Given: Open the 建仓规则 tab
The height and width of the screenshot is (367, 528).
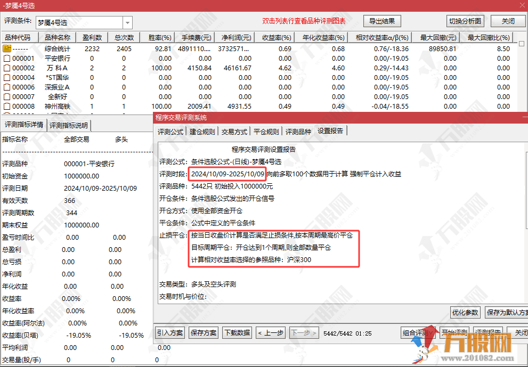Looking at the screenshot, I should (202, 132).
